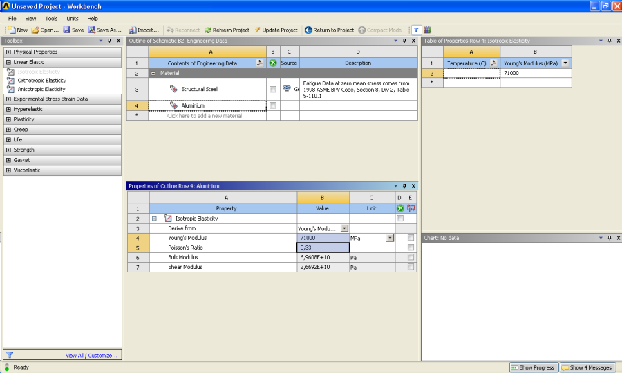Expand Creep group
This screenshot has width=622, height=373.
point(8,130)
